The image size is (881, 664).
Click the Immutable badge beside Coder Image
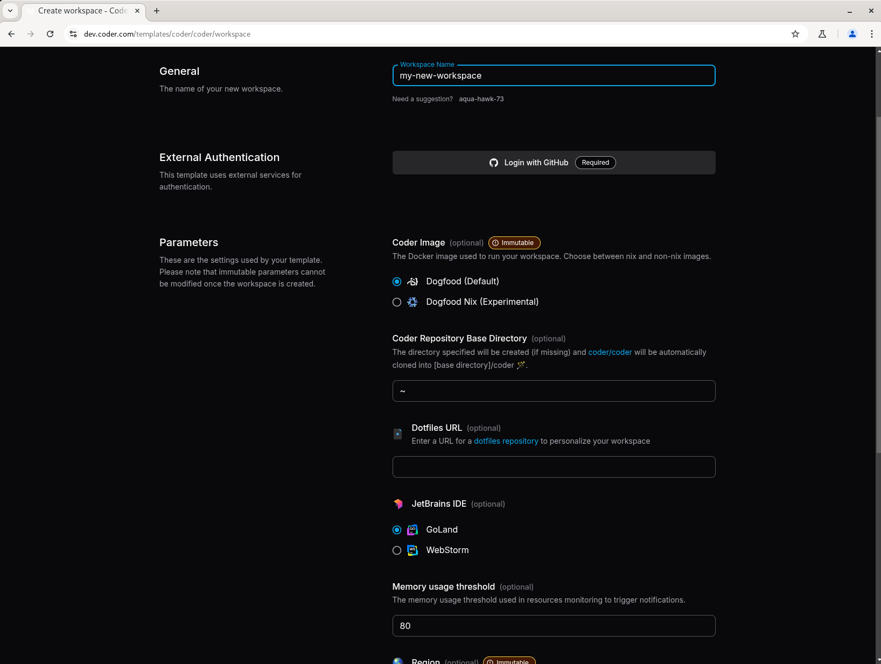click(514, 243)
